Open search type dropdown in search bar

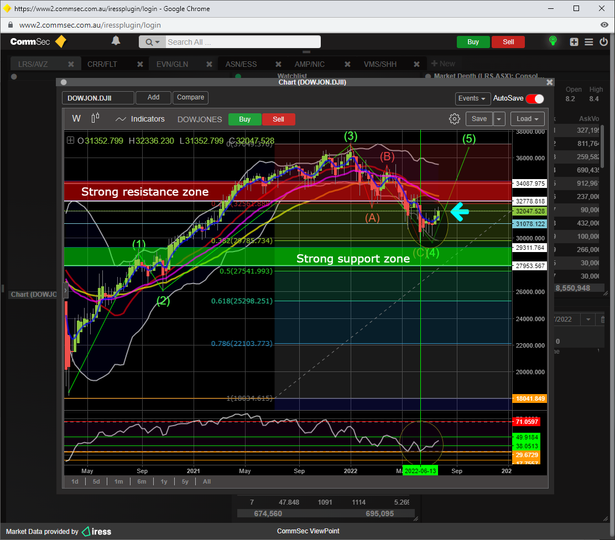coord(153,42)
